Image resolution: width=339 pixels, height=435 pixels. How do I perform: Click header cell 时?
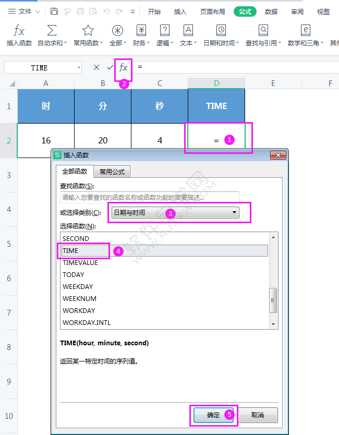click(x=46, y=106)
